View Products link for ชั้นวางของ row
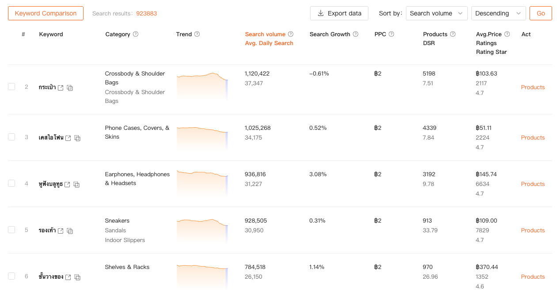The height and width of the screenshot is (299, 557). point(533,277)
